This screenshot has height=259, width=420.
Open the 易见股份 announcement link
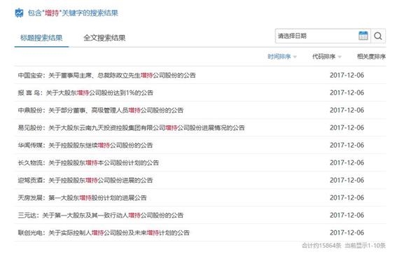(x=132, y=128)
